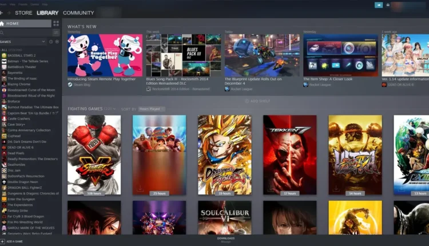Image resolution: width=429 pixels, height=246 pixels.
Task: Click the HOME sidebar button
Action: pyautogui.click(x=25, y=23)
